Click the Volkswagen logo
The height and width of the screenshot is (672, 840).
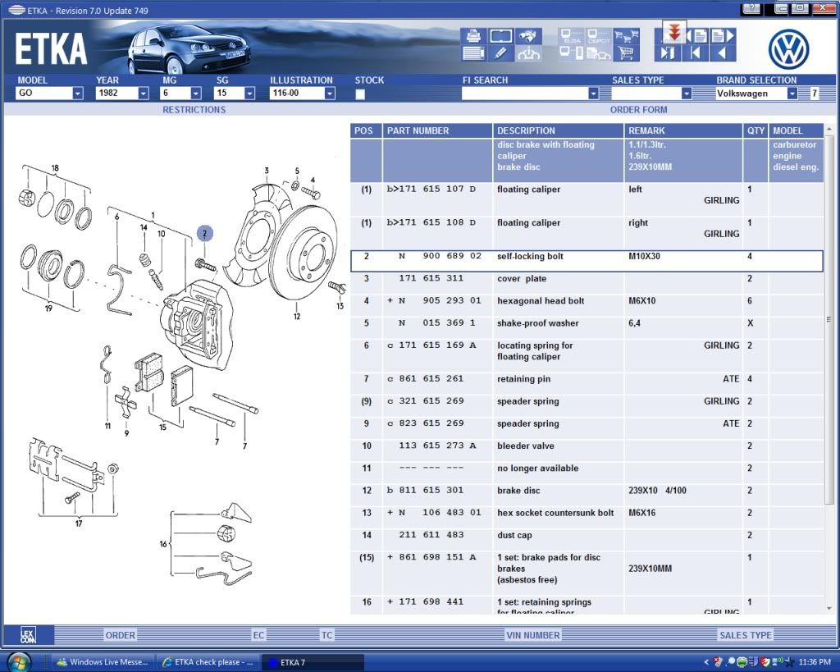click(788, 49)
